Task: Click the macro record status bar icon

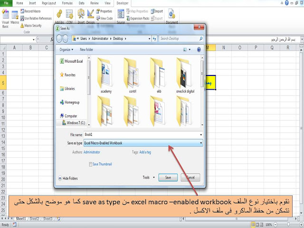Action: 15,225
